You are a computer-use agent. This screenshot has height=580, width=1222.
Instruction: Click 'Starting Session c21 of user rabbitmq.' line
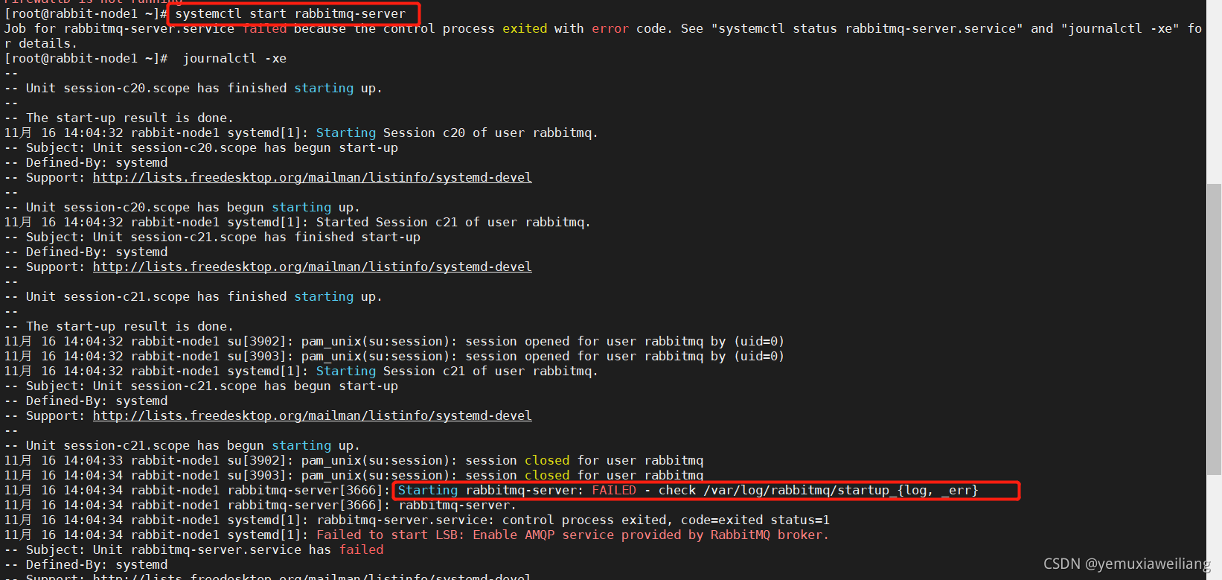point(301,371)
